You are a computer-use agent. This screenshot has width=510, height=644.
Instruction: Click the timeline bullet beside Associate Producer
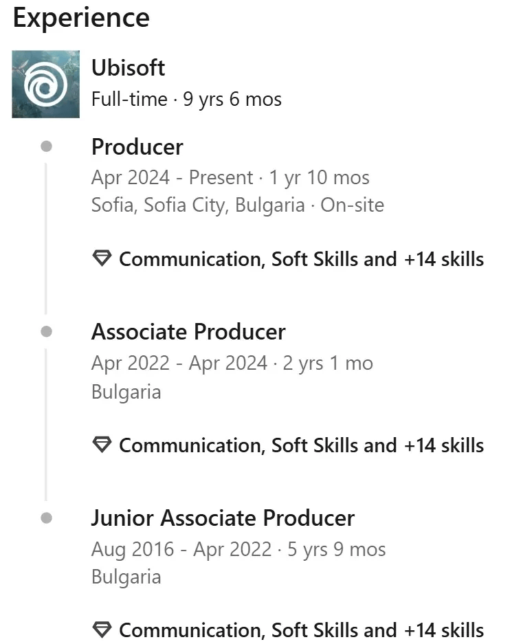click(46, 332)
